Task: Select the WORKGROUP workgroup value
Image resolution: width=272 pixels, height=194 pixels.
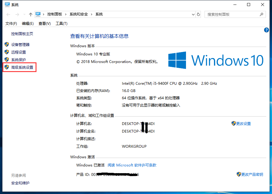Action: 134,146
